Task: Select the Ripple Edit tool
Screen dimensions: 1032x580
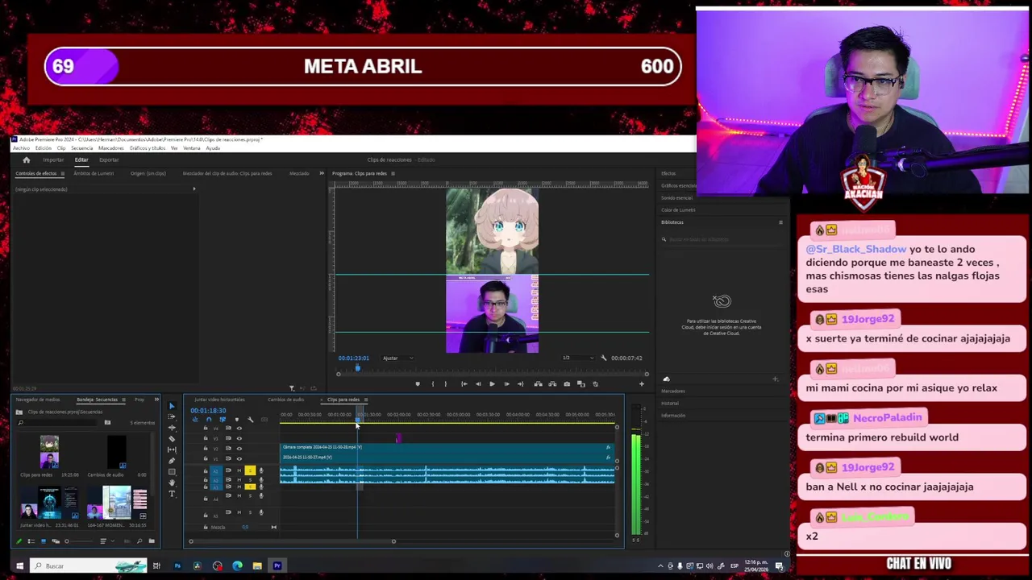Action: pos(172,428)
